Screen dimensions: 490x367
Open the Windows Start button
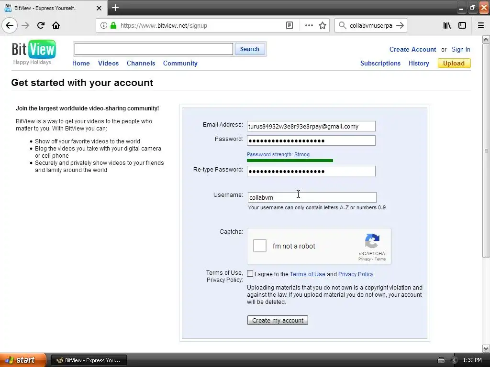[22, 360]
